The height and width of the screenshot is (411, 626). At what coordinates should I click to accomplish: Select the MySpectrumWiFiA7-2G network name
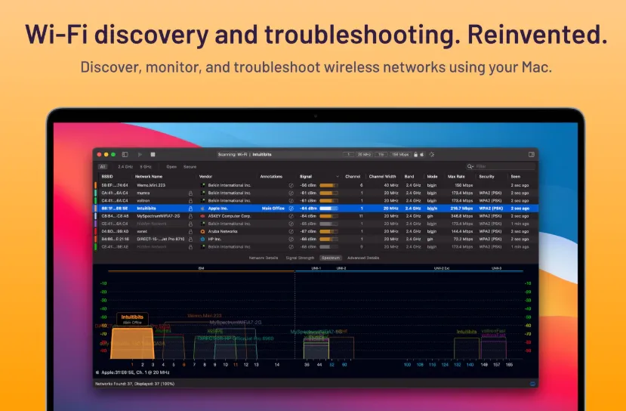[159, 216]
